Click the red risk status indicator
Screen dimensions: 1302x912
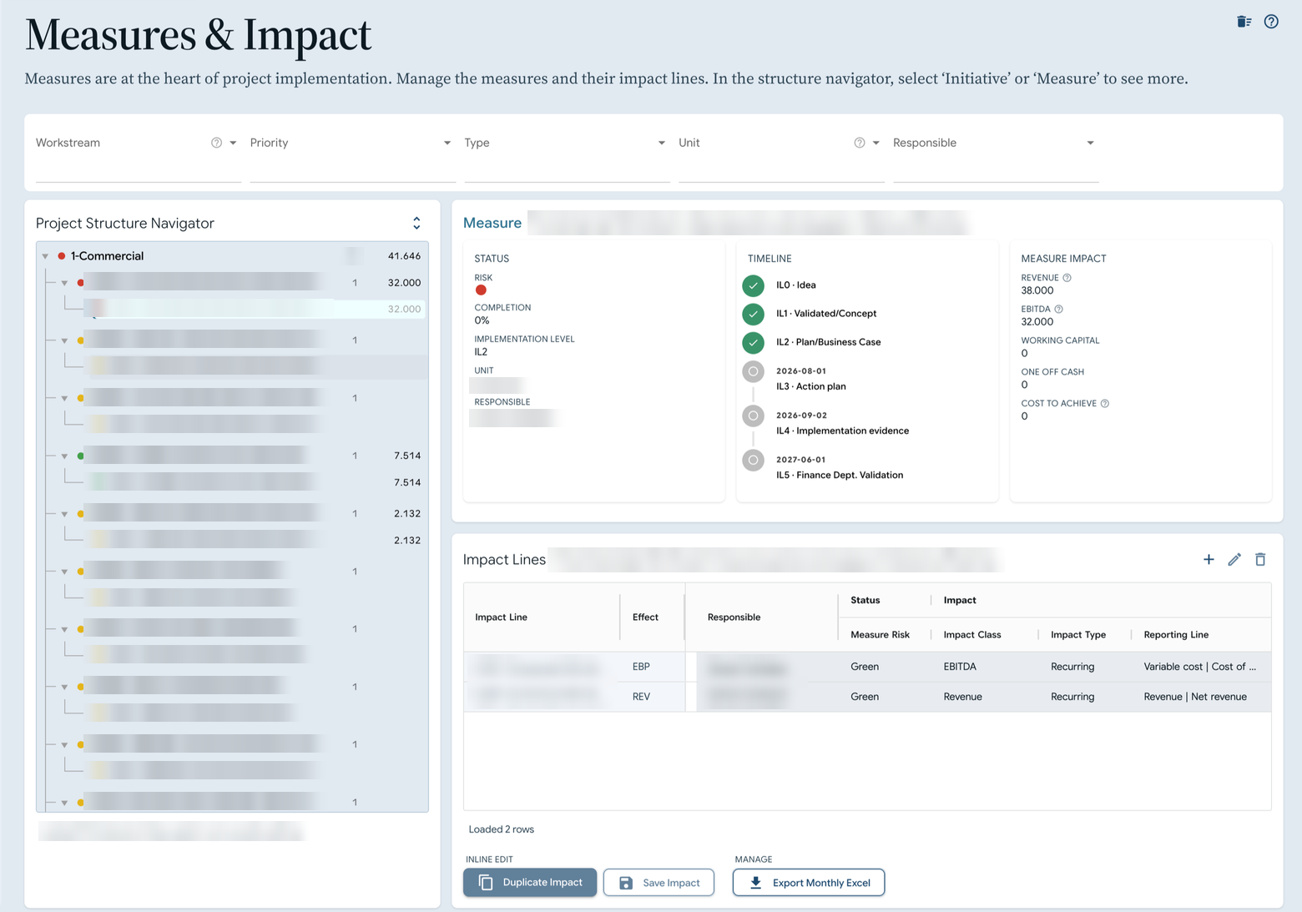coord(481,290)
